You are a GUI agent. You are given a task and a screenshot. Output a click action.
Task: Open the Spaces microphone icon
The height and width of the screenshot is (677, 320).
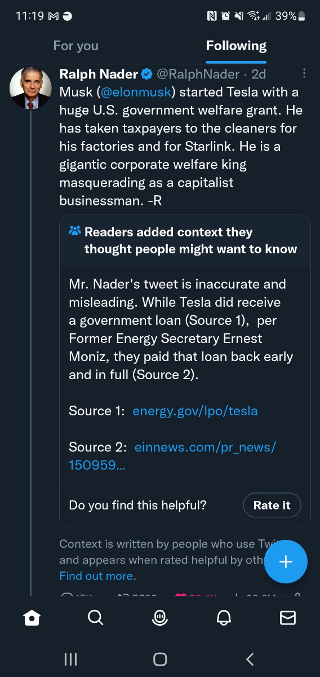(x=160, y=618)
